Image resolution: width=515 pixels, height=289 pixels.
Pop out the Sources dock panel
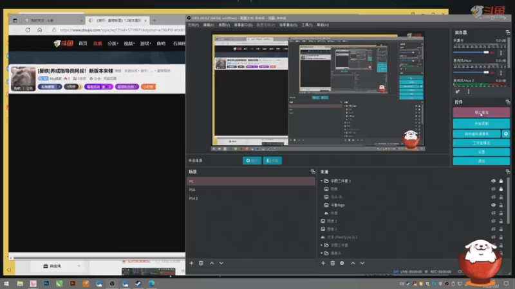(508, 171)
